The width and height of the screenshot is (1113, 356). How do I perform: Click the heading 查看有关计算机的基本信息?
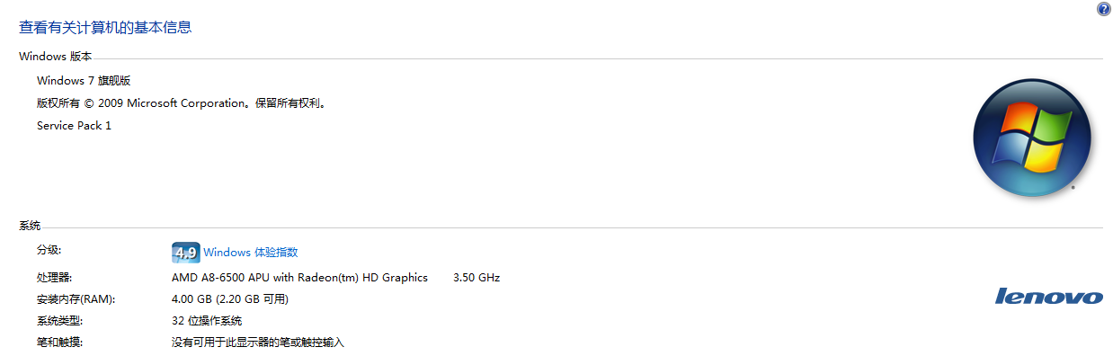point(105,28)
